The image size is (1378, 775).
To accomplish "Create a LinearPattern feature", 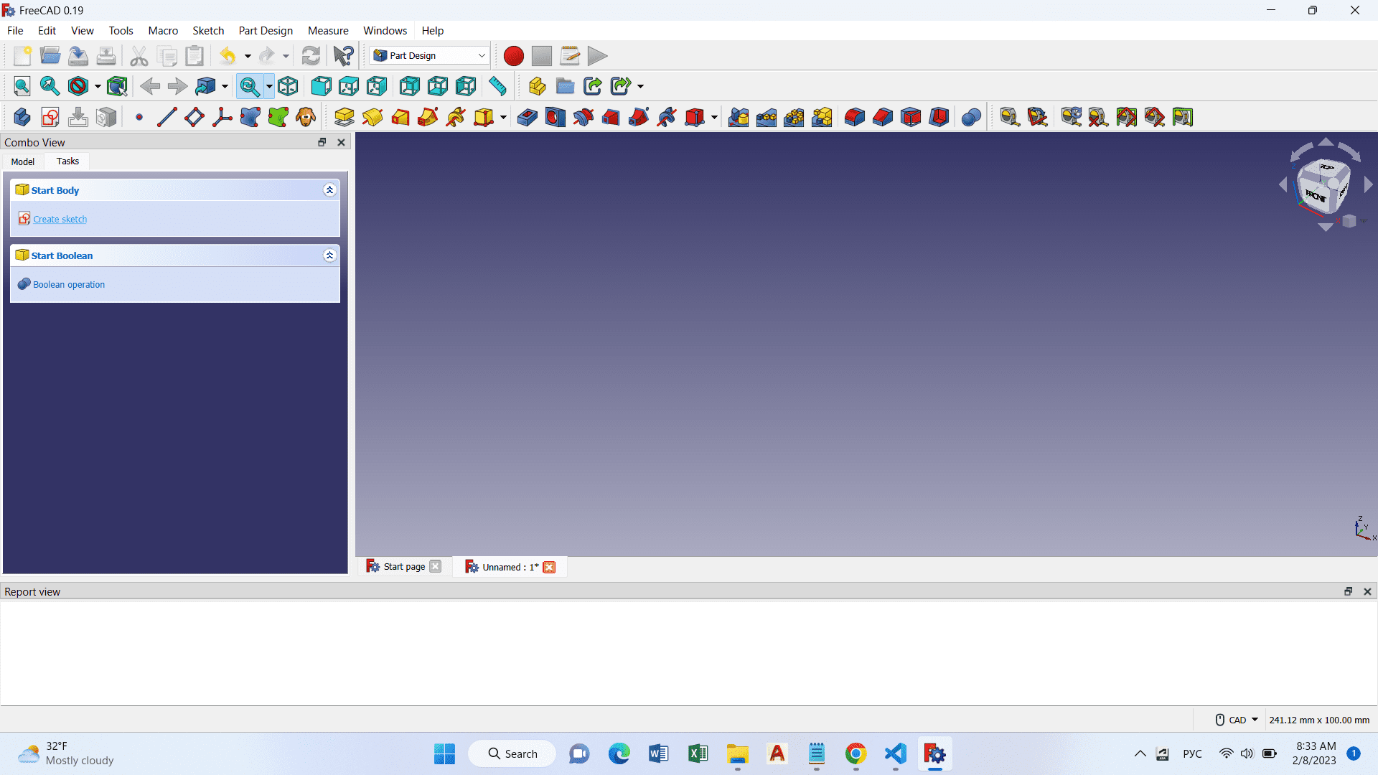I will click(767, 117).
